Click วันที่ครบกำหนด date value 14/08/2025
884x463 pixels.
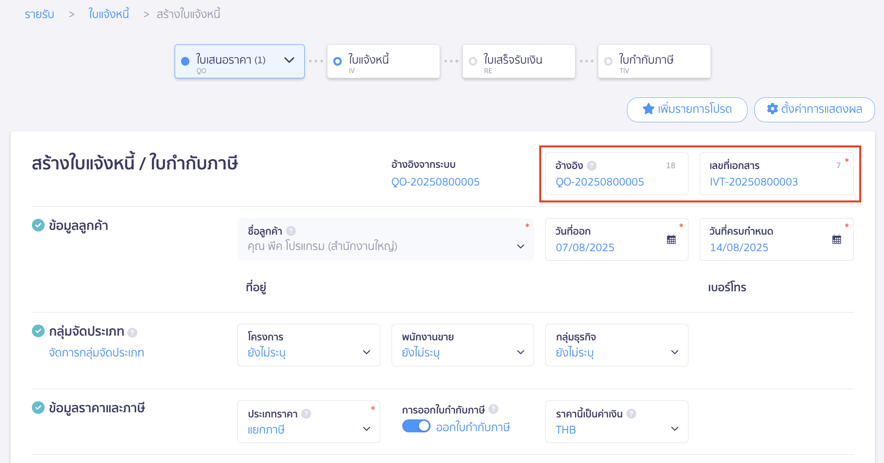point(739,248)
